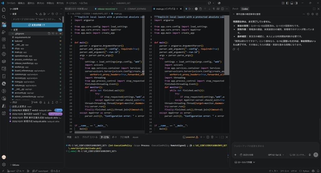Click main branch indicator in status bar
321x173 pixels.
pos(11,171)
